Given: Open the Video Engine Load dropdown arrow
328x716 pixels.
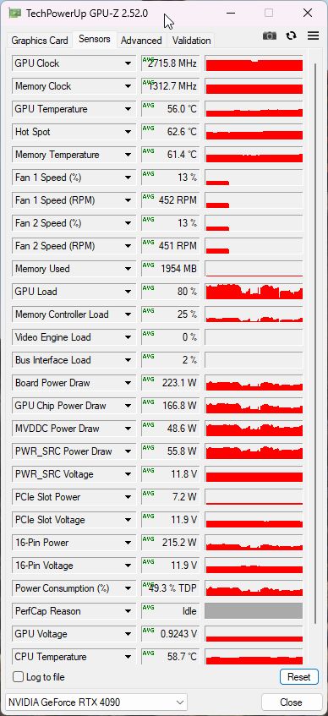Looking at the screenshot, I should point(128,337).
